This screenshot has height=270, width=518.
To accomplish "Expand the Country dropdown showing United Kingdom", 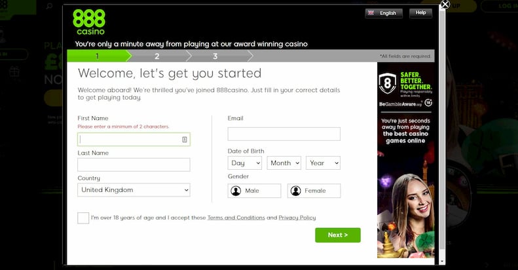I will pyautogui.click(x=134, y=190).
